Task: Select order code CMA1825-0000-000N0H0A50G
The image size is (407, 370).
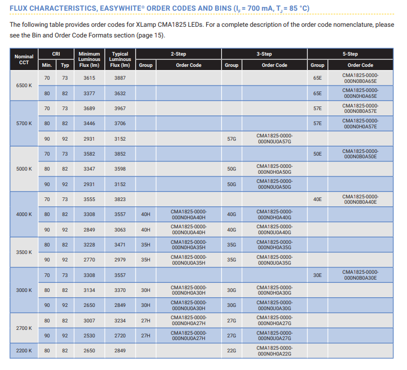Action: point(275,169)
